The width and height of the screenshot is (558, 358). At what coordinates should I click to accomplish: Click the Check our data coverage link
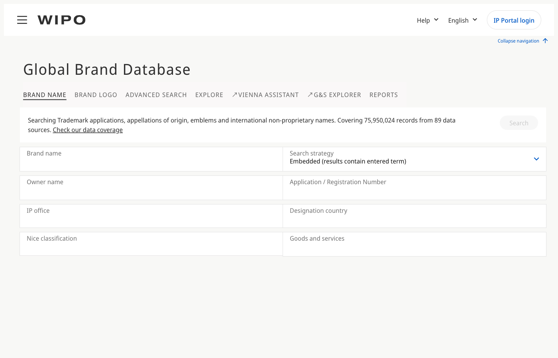[x=88, y=130]
